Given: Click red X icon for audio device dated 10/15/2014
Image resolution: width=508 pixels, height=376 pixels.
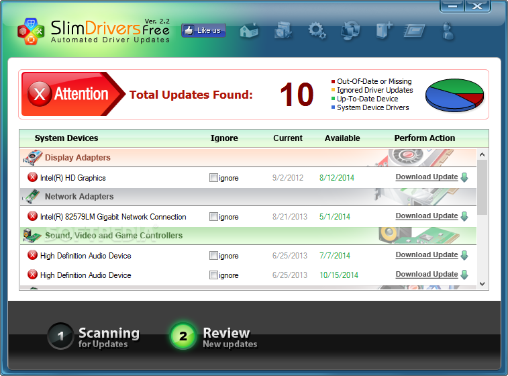Looking at the screenshot, I should 32,274.
